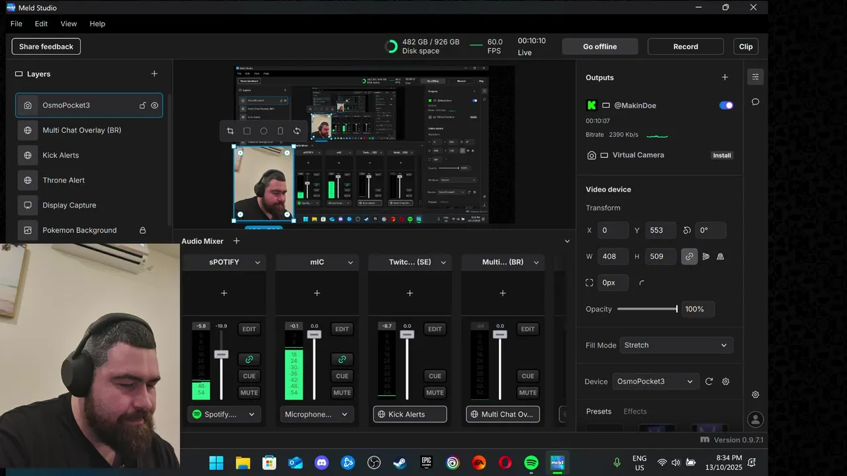847x476 pixels.
Task: Open the Help menu
Action: tap(97, 24)
